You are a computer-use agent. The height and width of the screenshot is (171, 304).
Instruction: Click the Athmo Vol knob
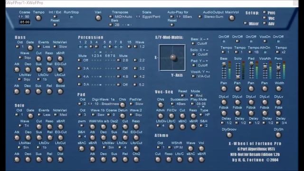pos(201,149)
